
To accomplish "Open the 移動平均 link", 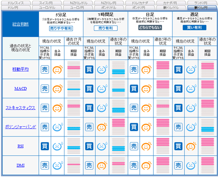I will tap(20, 69).
